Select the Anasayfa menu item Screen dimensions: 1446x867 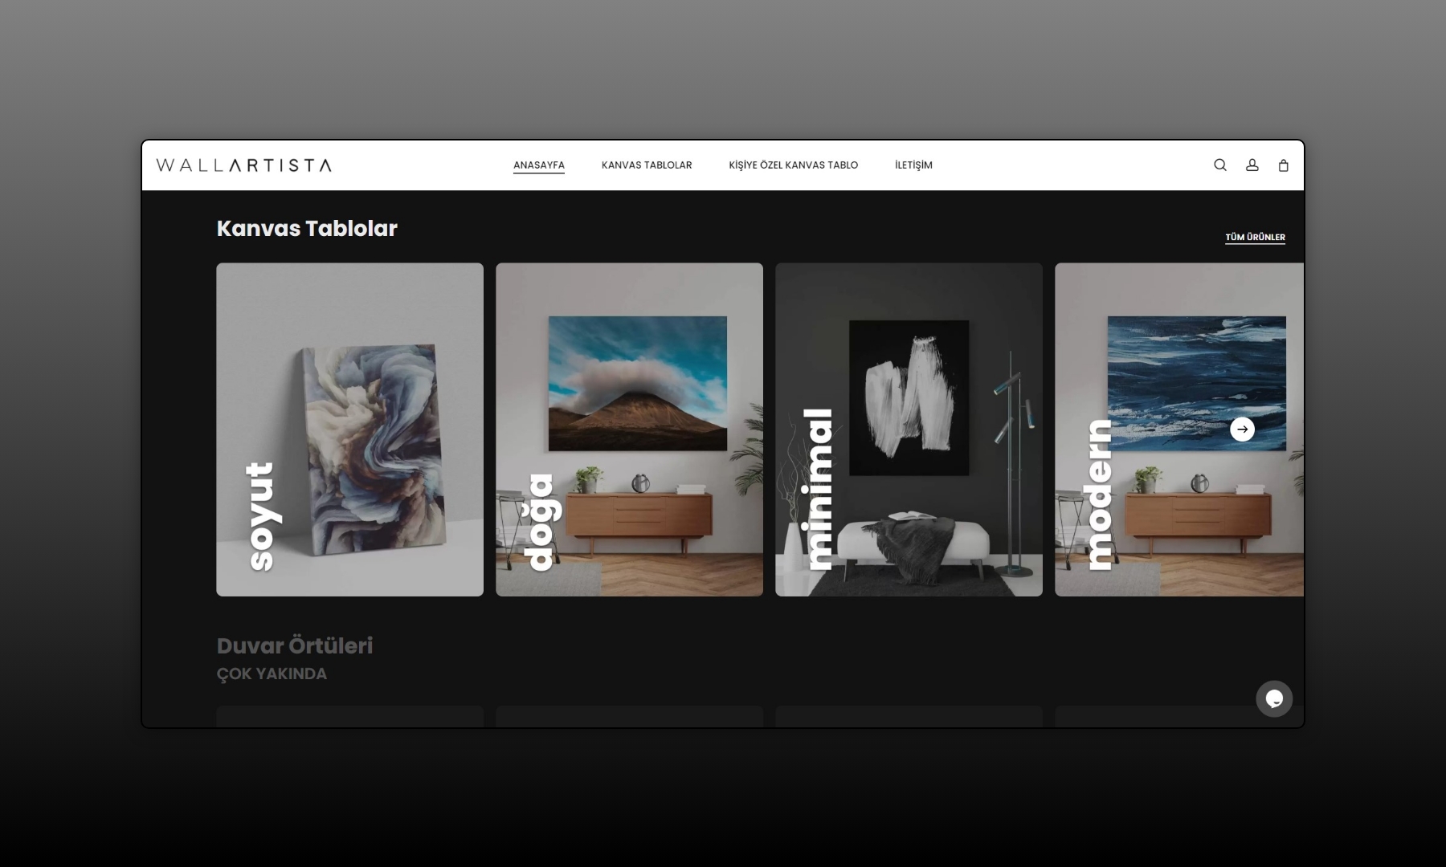538,165
